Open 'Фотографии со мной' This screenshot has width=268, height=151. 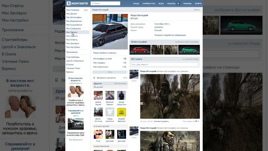click(102, 59)
